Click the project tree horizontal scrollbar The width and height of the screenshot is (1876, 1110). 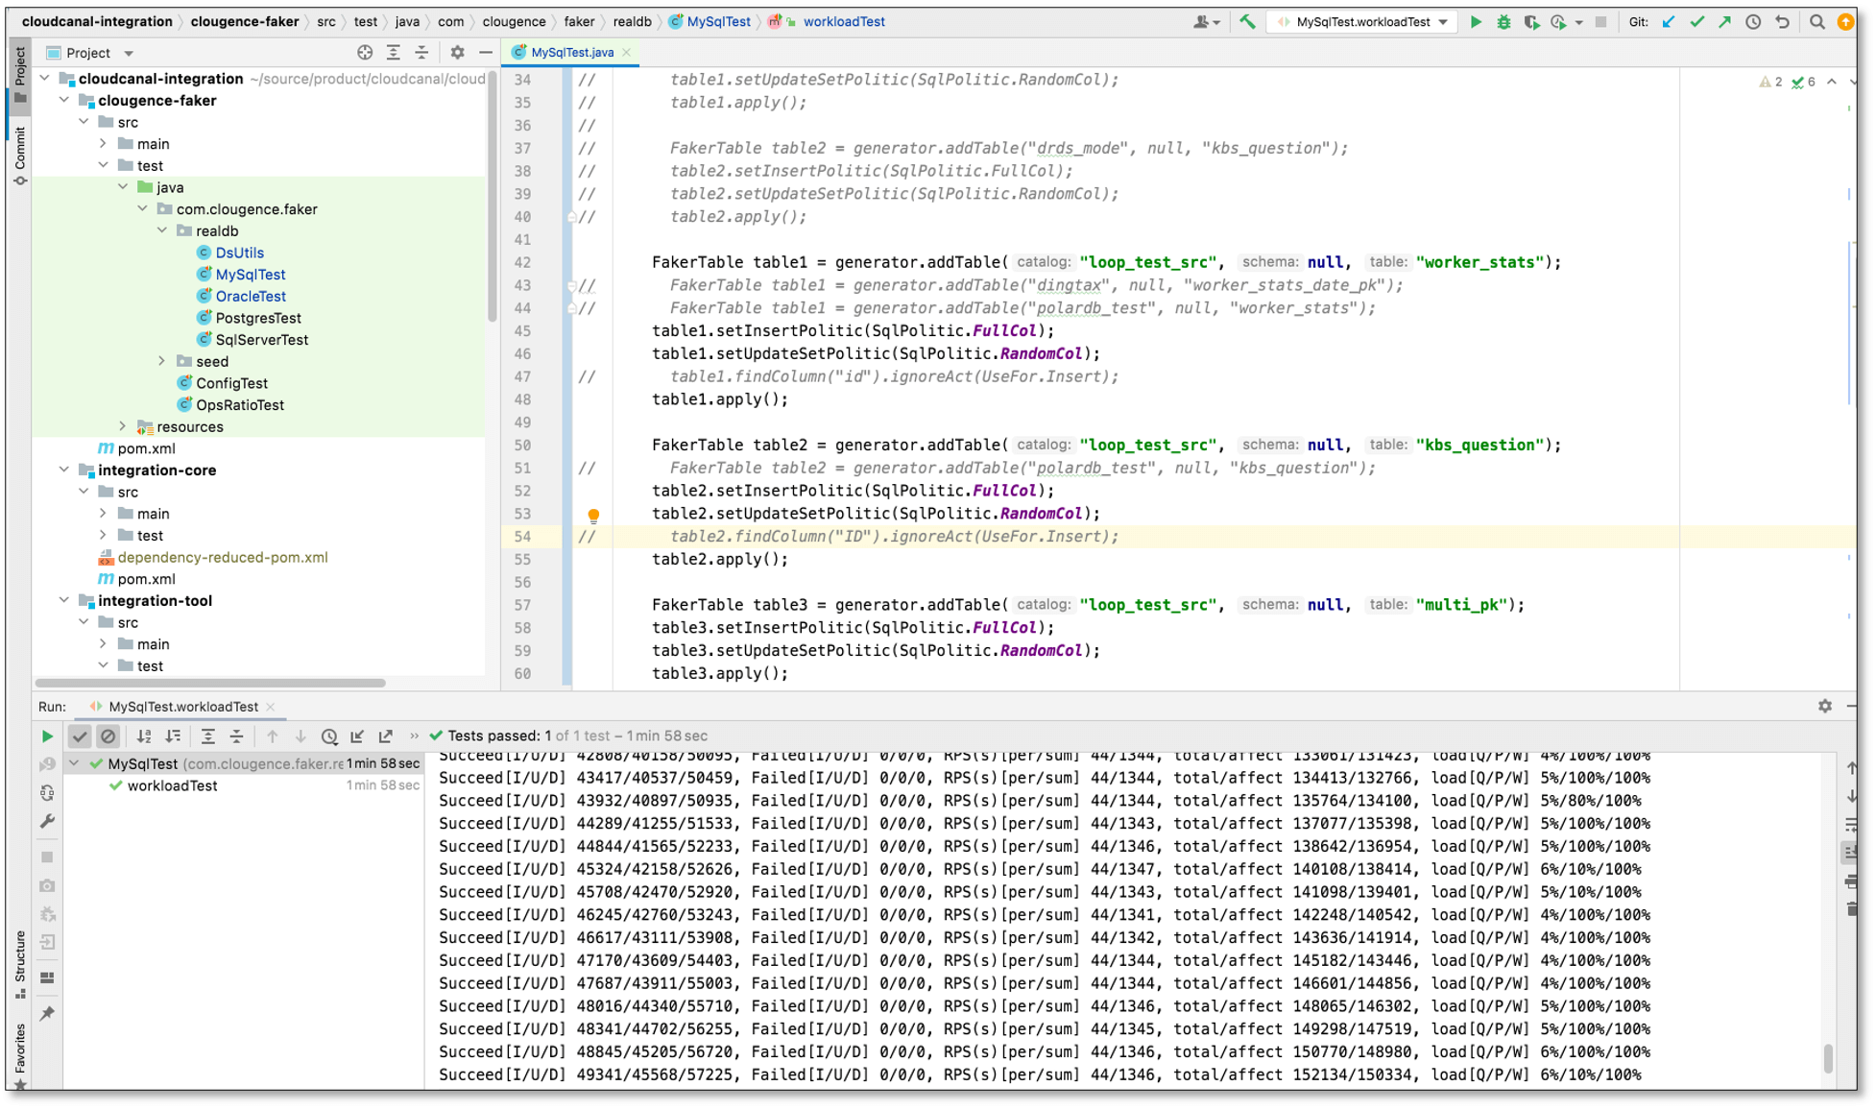click(209, 683)
